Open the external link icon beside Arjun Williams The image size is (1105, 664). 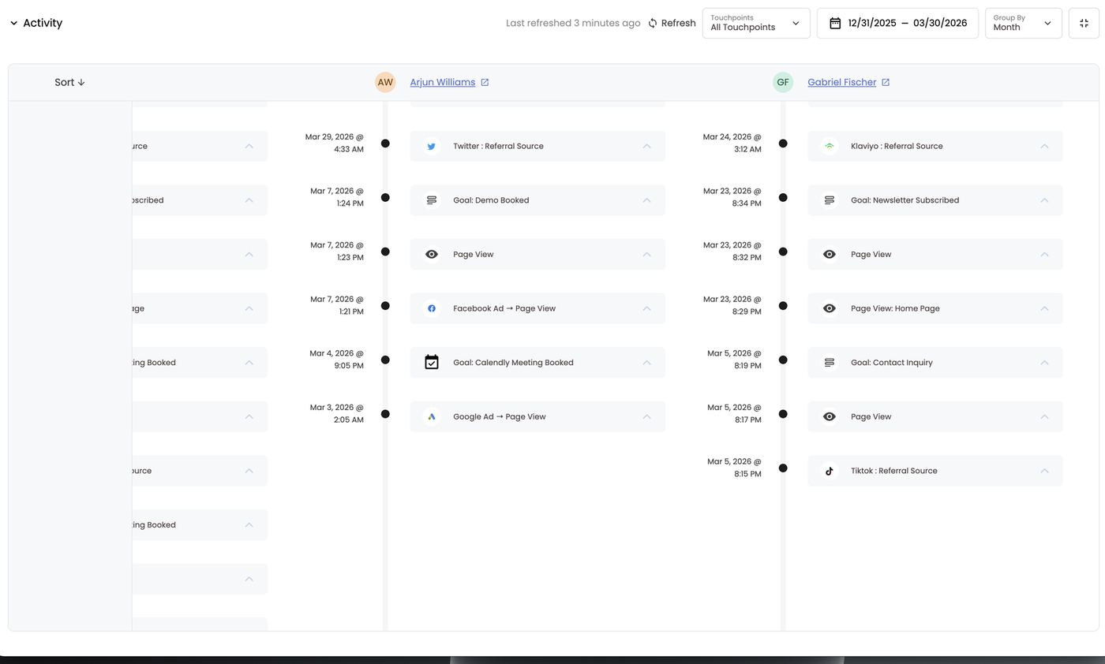click(x=485, y=82)
